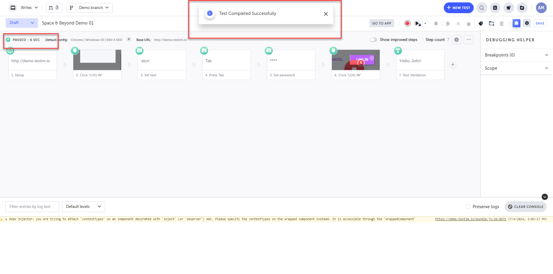Open the M icon in the header

point(522,8)
